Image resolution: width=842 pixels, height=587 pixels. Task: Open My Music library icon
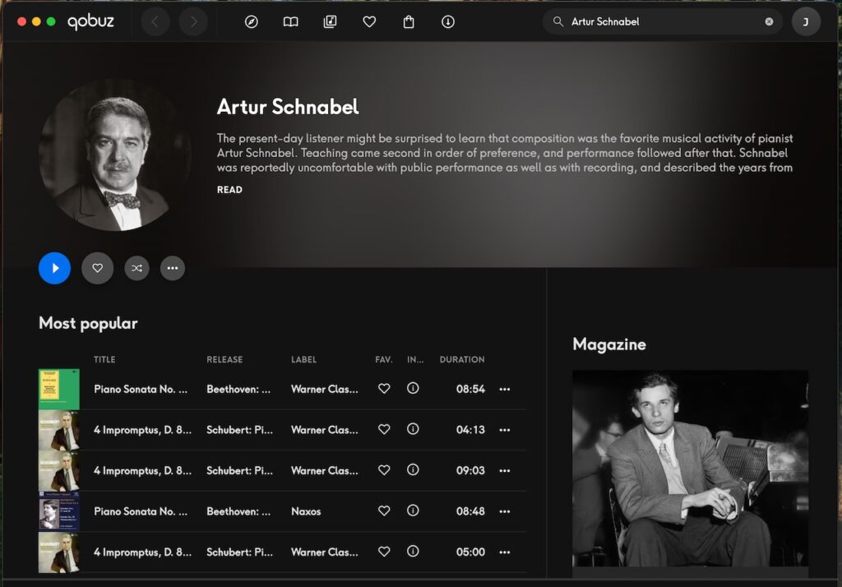(330, 21)
